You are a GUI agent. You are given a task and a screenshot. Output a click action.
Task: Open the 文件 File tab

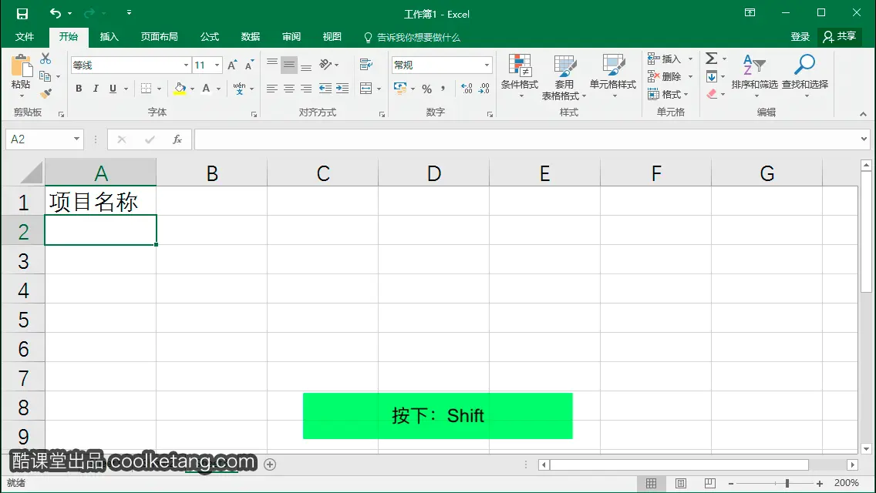click(24, 37)
